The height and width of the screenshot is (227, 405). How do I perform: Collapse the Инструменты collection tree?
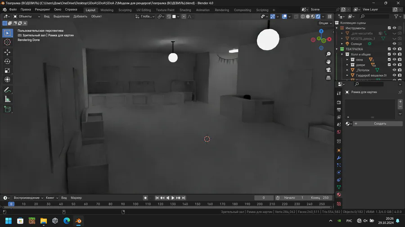tap(337, 28)
